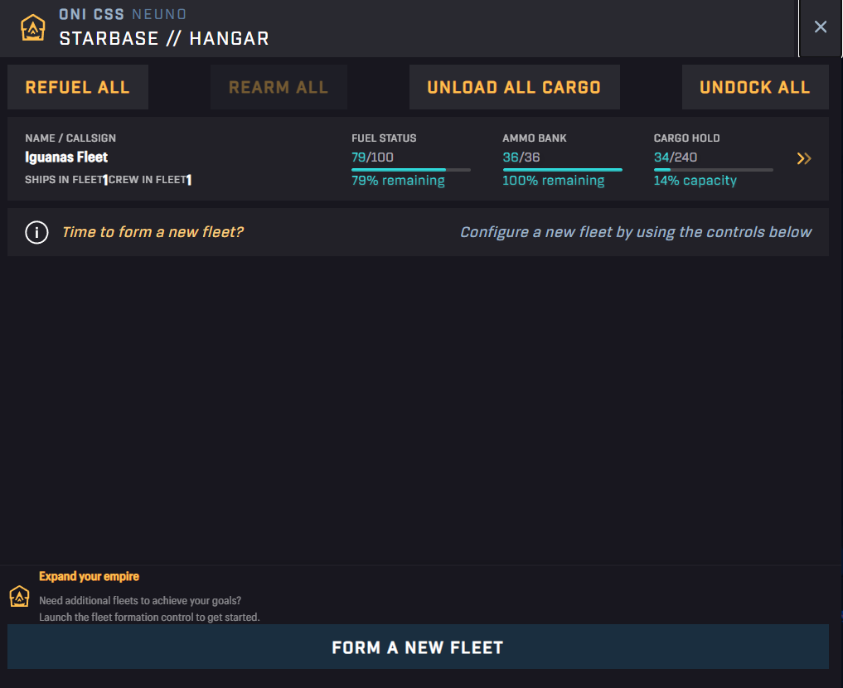This screenshot has height=688, width=843.
Task: Click 'AMMO BANK' column header
Action: 535,138
